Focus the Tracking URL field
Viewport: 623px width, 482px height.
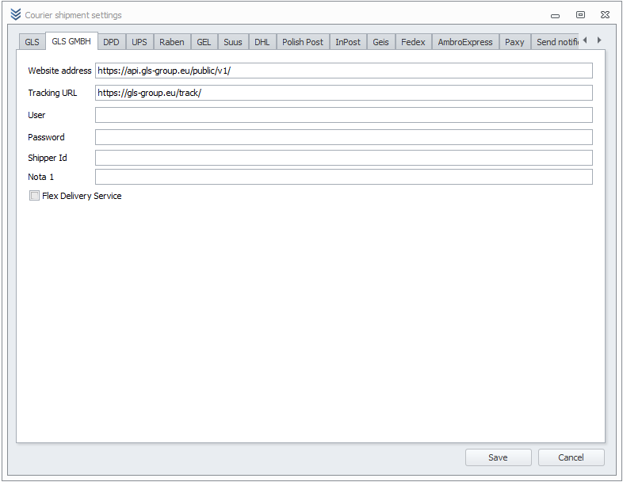pos(344,93)
